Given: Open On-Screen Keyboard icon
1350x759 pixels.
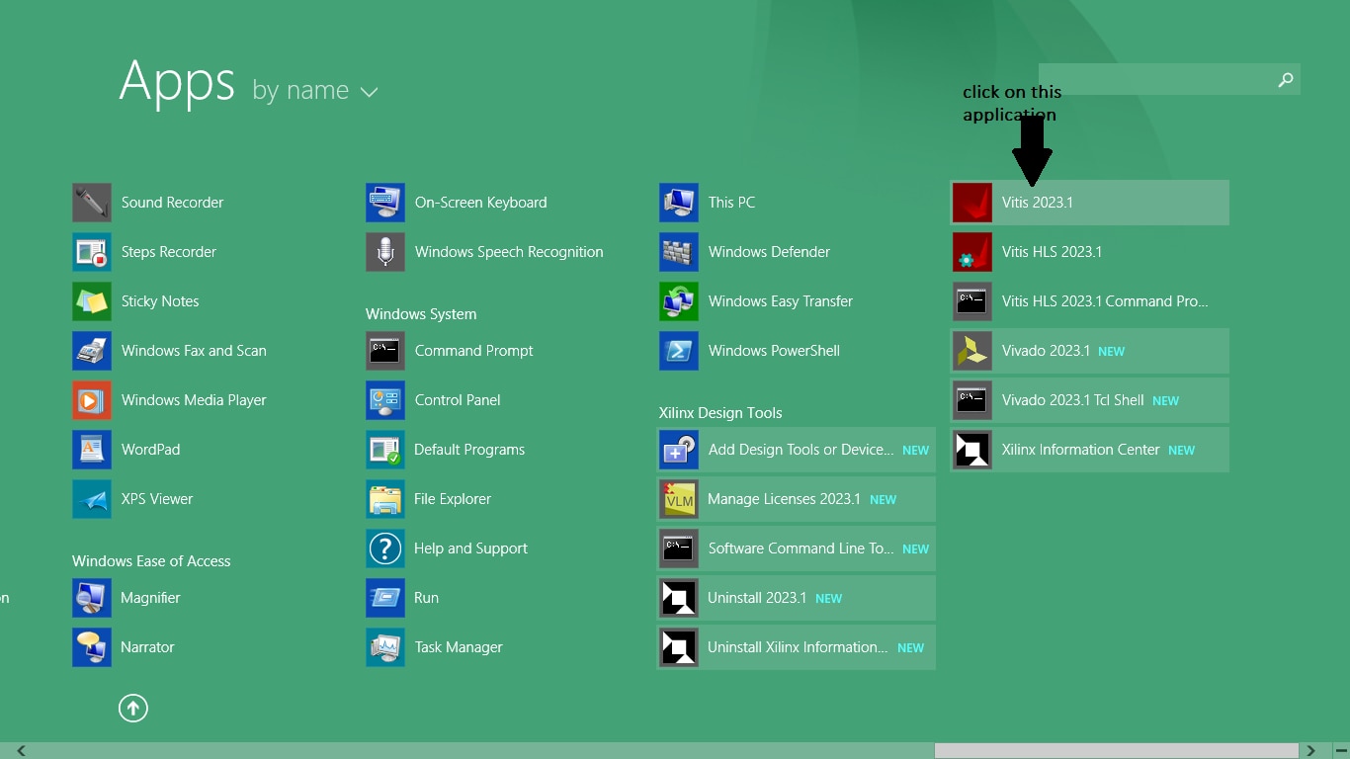Looking at the screenshot, I should point(385,203).
